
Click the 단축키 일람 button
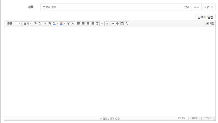pos(205,17)
